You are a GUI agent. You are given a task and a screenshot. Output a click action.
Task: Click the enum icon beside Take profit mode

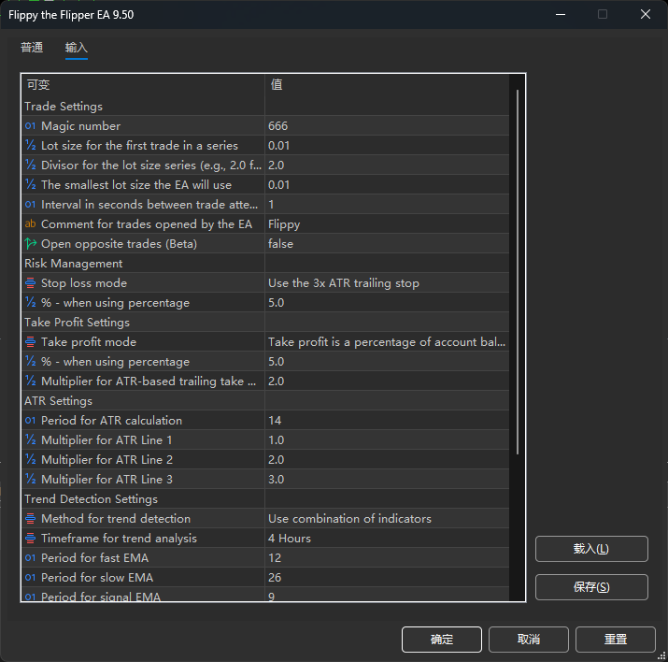click(30, 342)
